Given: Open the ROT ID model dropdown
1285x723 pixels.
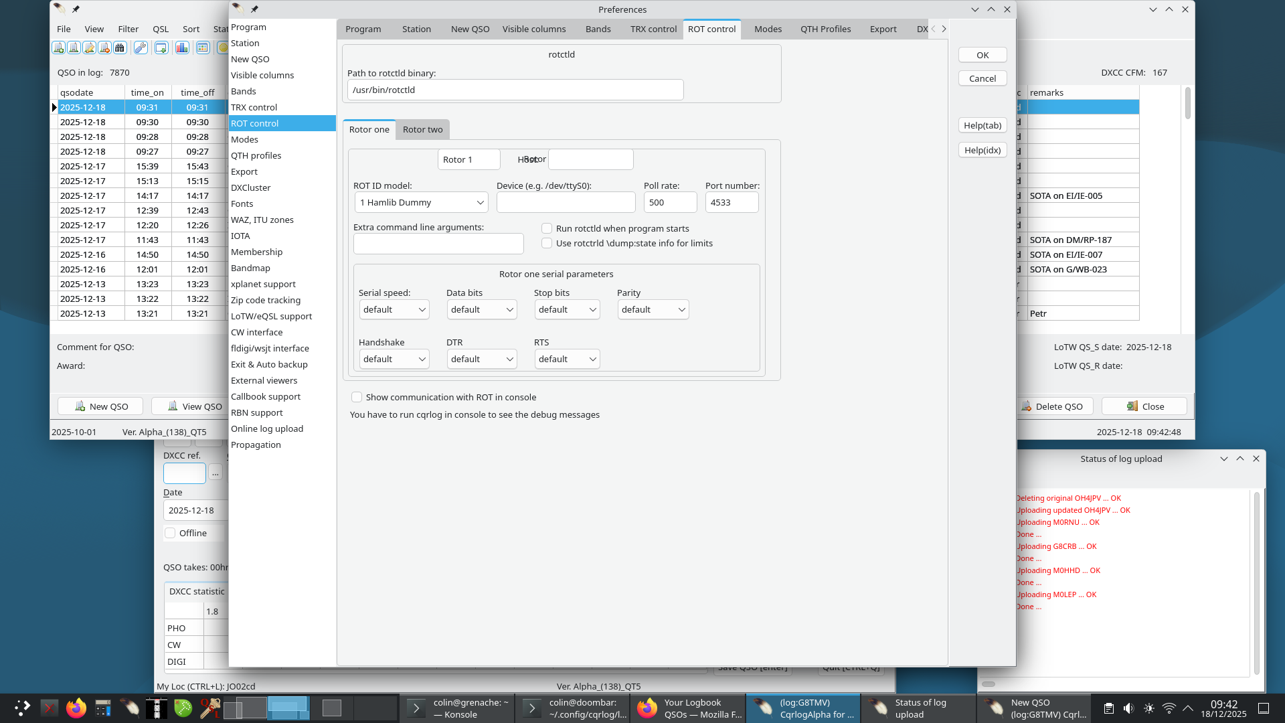Looking at the screenshot, I should pyautogui.click(x=422, y=203).
